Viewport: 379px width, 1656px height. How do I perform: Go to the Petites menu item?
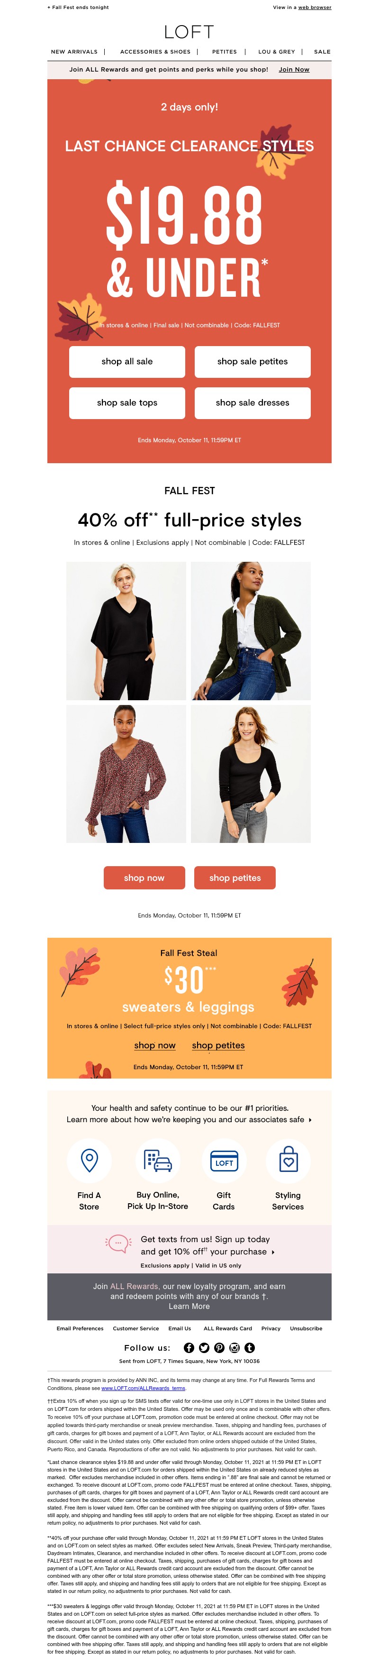click(x=224, y=51)
